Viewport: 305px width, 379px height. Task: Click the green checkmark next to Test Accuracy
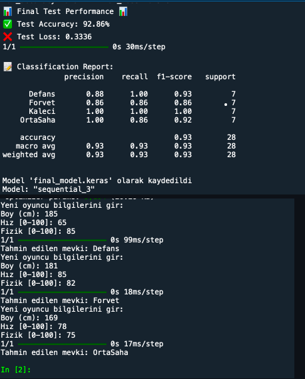coord(7,24)
